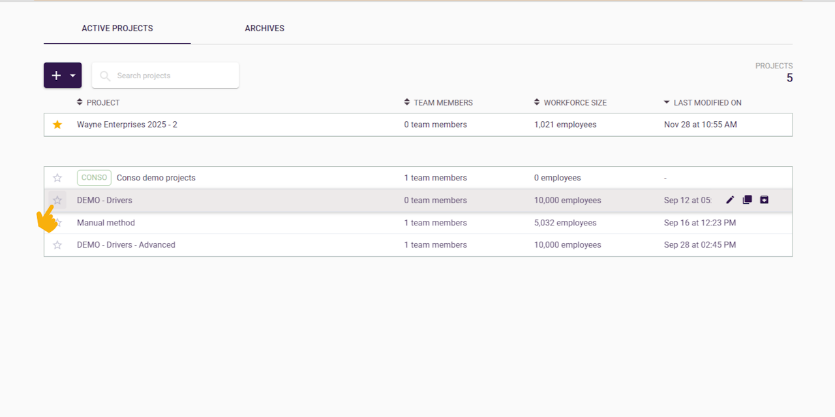The width and height of the screenshot is (835, 417).
Task: Select the Active Projects tab
Action: [x=117, y=29]
